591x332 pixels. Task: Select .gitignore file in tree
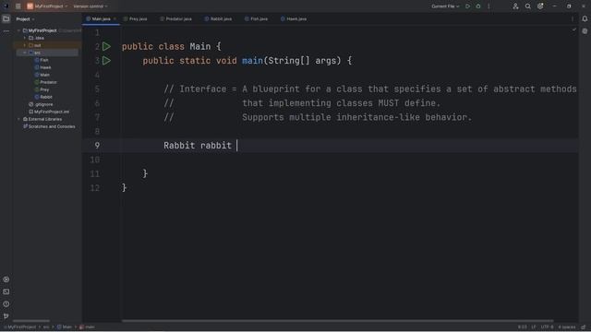41,104
